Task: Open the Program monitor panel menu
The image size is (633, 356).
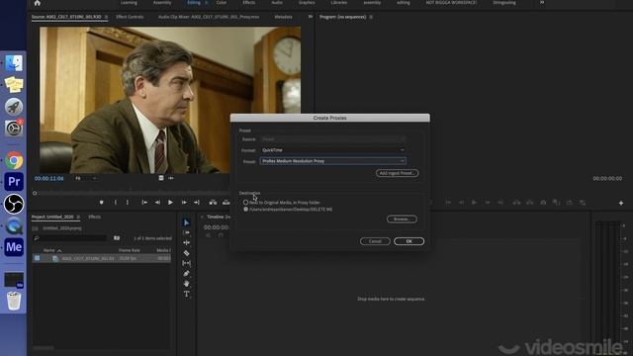Action: tap(371, 17)
